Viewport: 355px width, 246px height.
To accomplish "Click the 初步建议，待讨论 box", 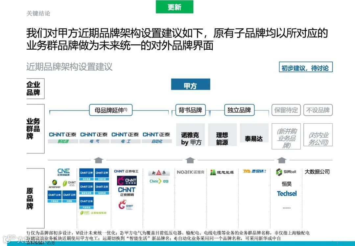I will click(306, 67).
